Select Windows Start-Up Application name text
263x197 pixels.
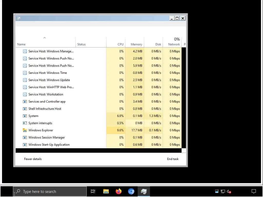pos(49,145)
